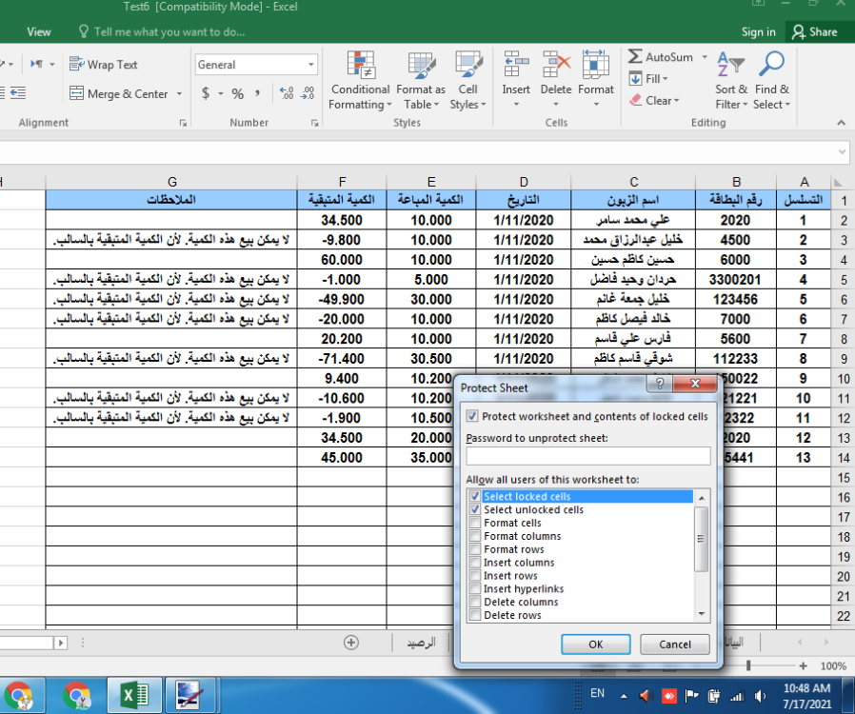This screenshot has width=855, height=714.
Task: Click the AutoSum sigma icon
Action: click(x=635, y=56)
